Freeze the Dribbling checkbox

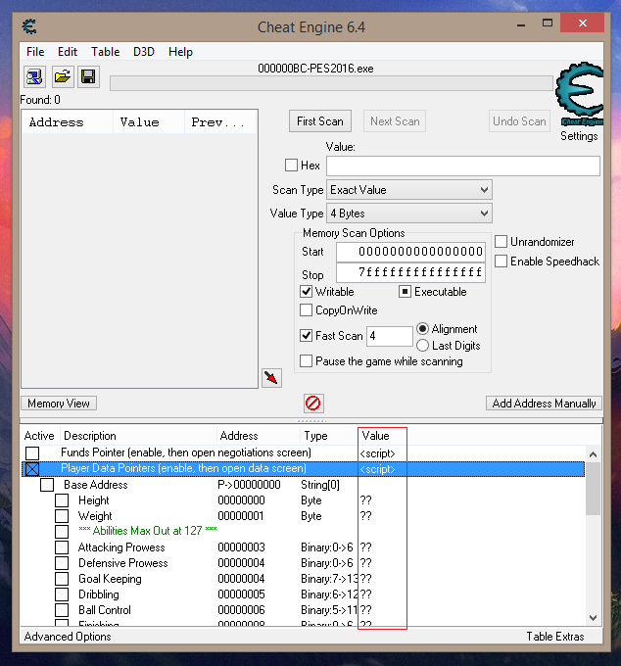click(x=62, y=595)
